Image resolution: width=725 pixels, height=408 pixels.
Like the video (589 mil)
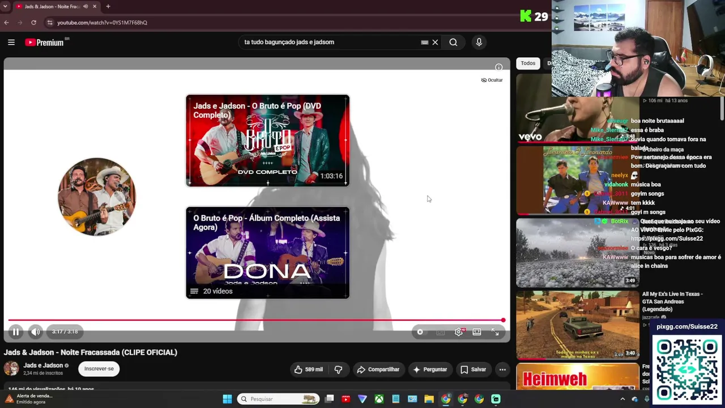pos(309,369)
